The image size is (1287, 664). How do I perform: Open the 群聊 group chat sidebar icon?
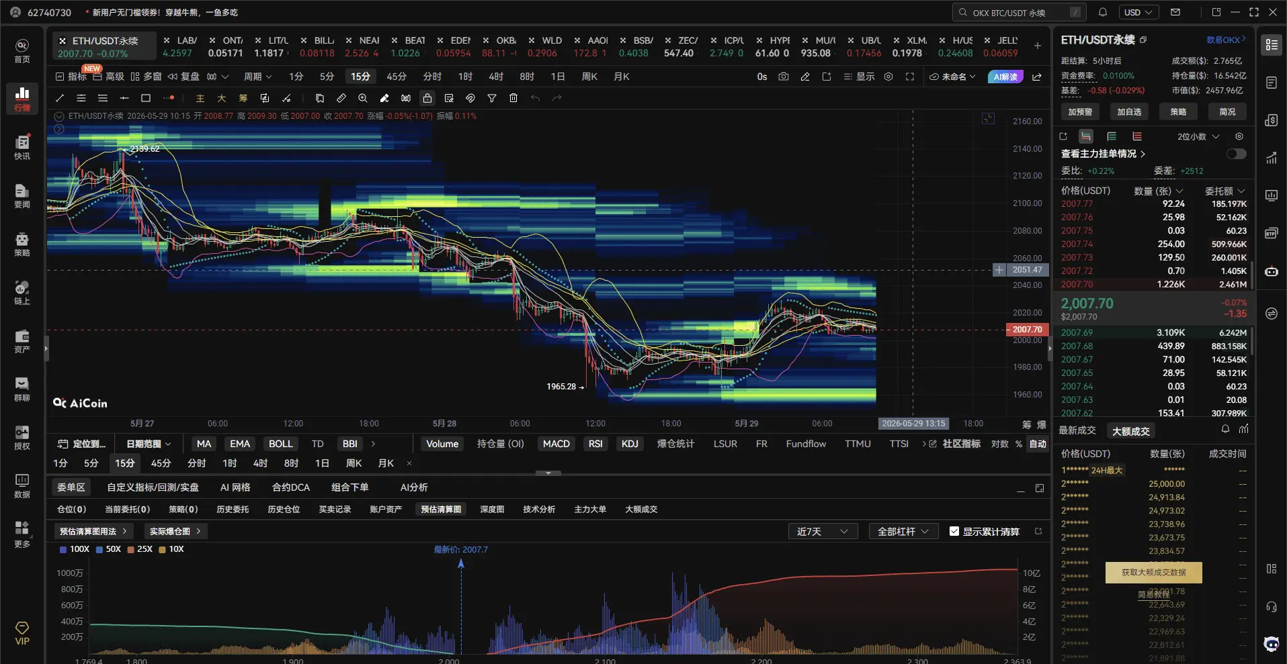coord(22,389)
